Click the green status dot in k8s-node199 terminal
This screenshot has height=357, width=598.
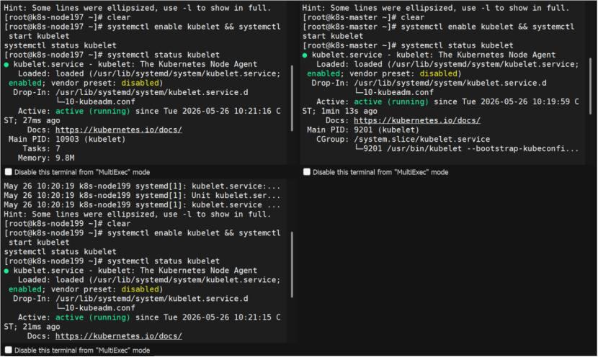pos(6,271)
